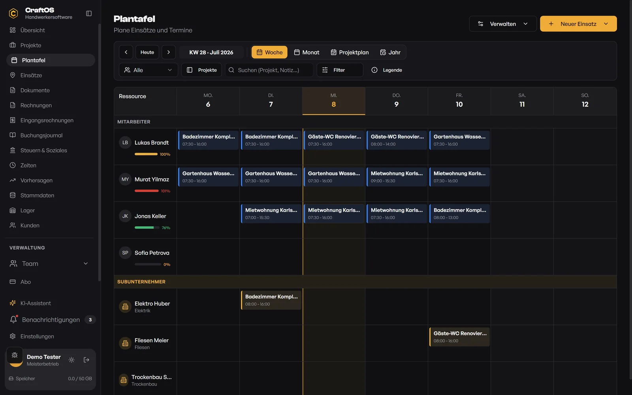This screenshot has height=395, width=632.
Task: Click the CraftOS logo icon
Action: tap(13, 13)
